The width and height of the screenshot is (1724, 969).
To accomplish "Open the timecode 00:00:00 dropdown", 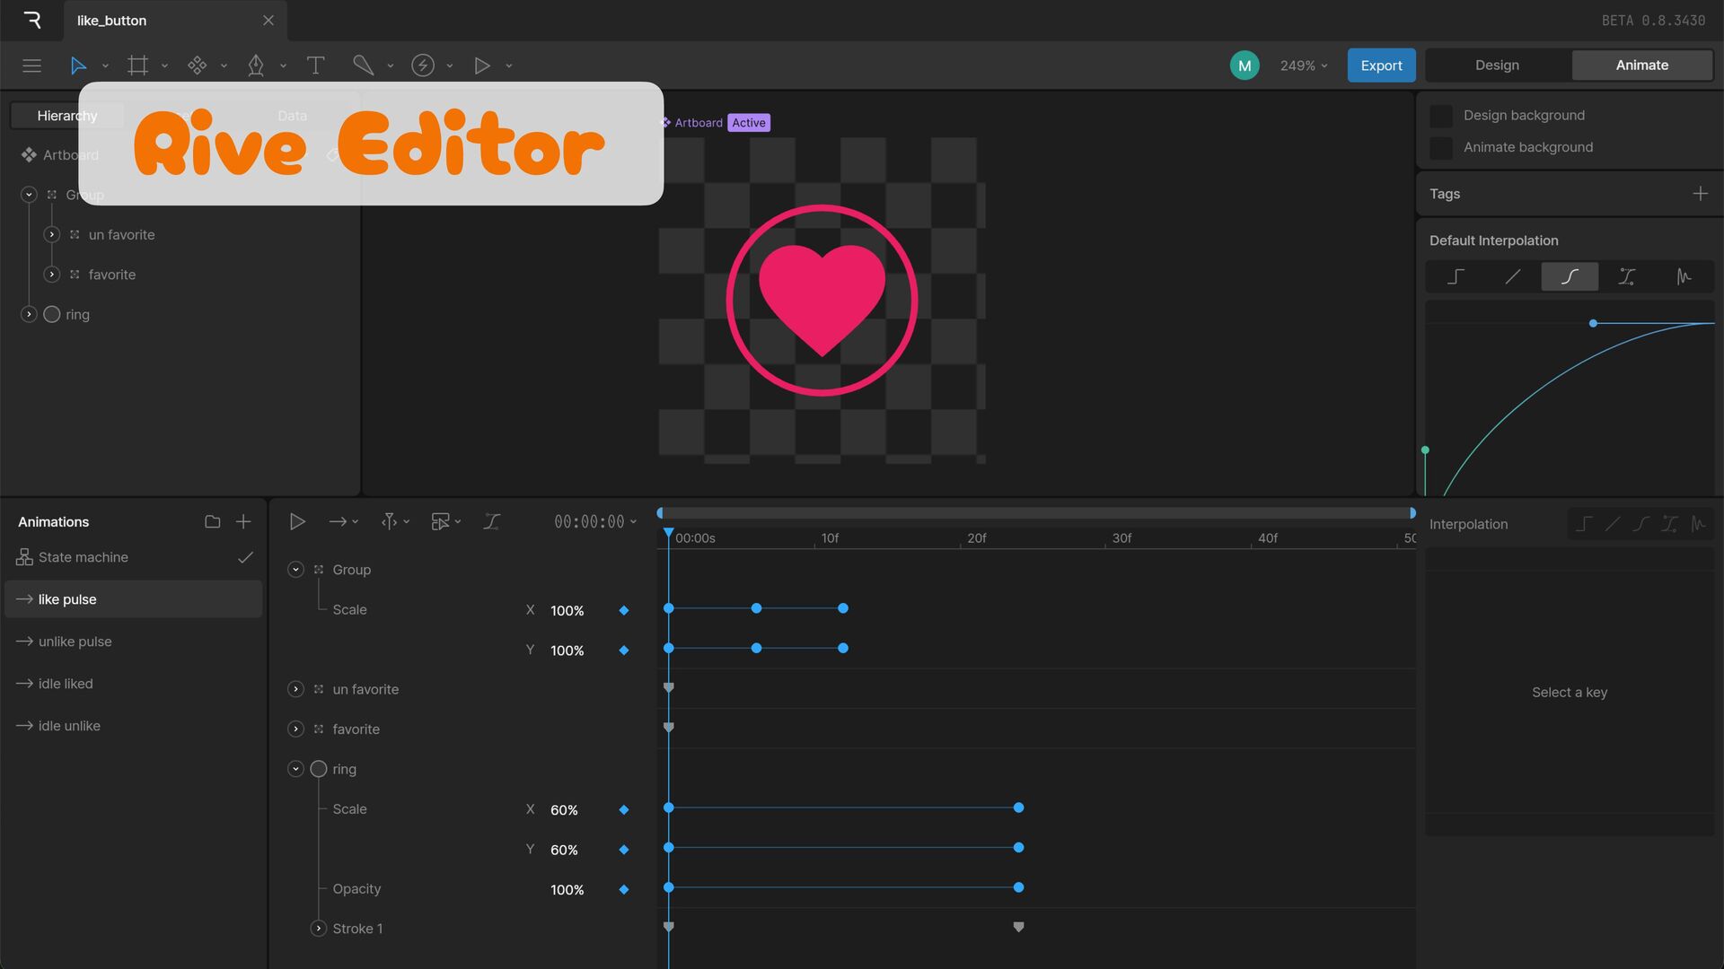I will (595, 521).
